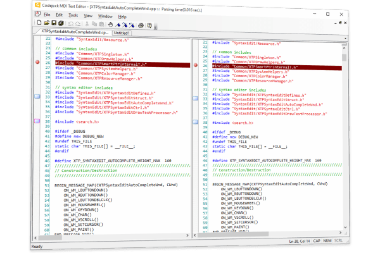The height and width of the screenshot is (253, 380).
Task: Click the Open file folder icon
Action: [46, 23]
